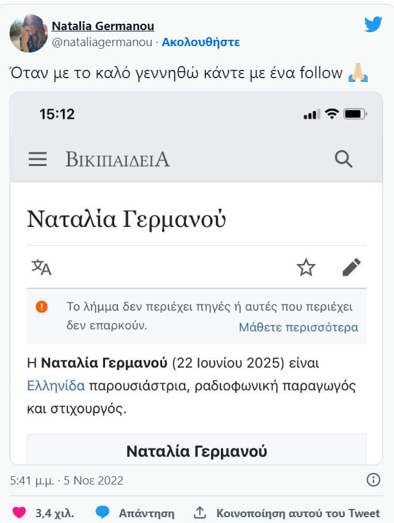The width and height of the screenshot is (394, 523).
Task: Click the tweet timestamp 5:41 μ.μ.
Action: 31,480
